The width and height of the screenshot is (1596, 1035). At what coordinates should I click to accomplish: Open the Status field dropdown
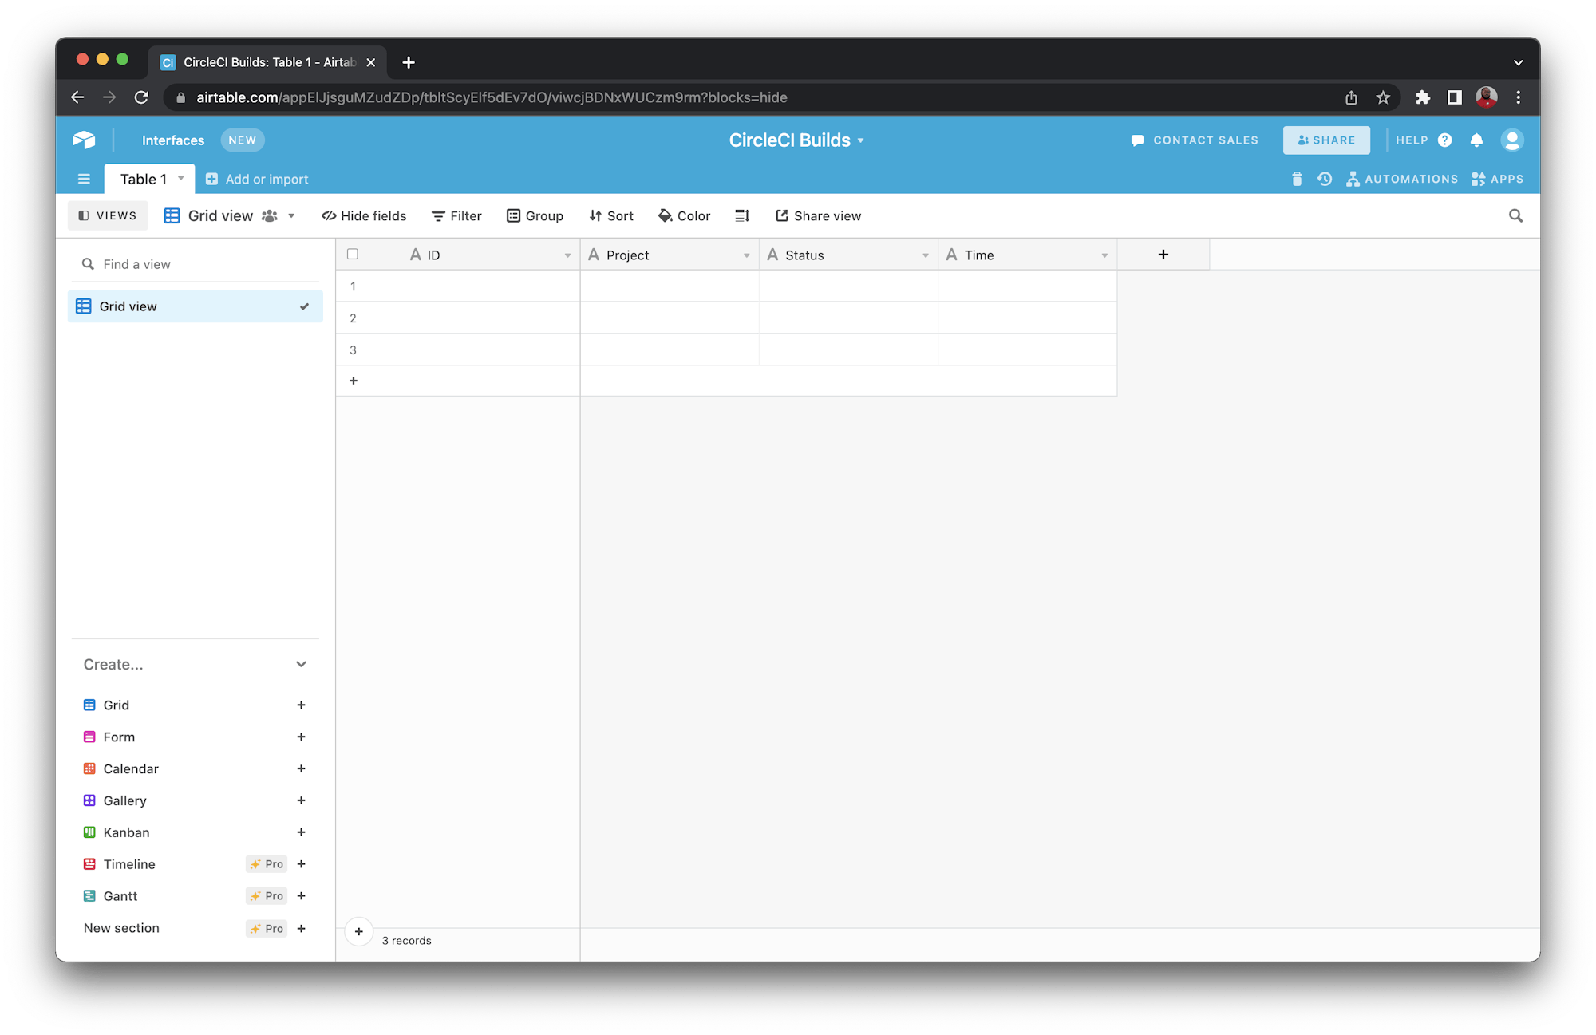point(925,255)
